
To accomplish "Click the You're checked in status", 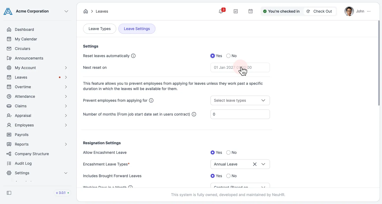I will (x=281, y=11).
